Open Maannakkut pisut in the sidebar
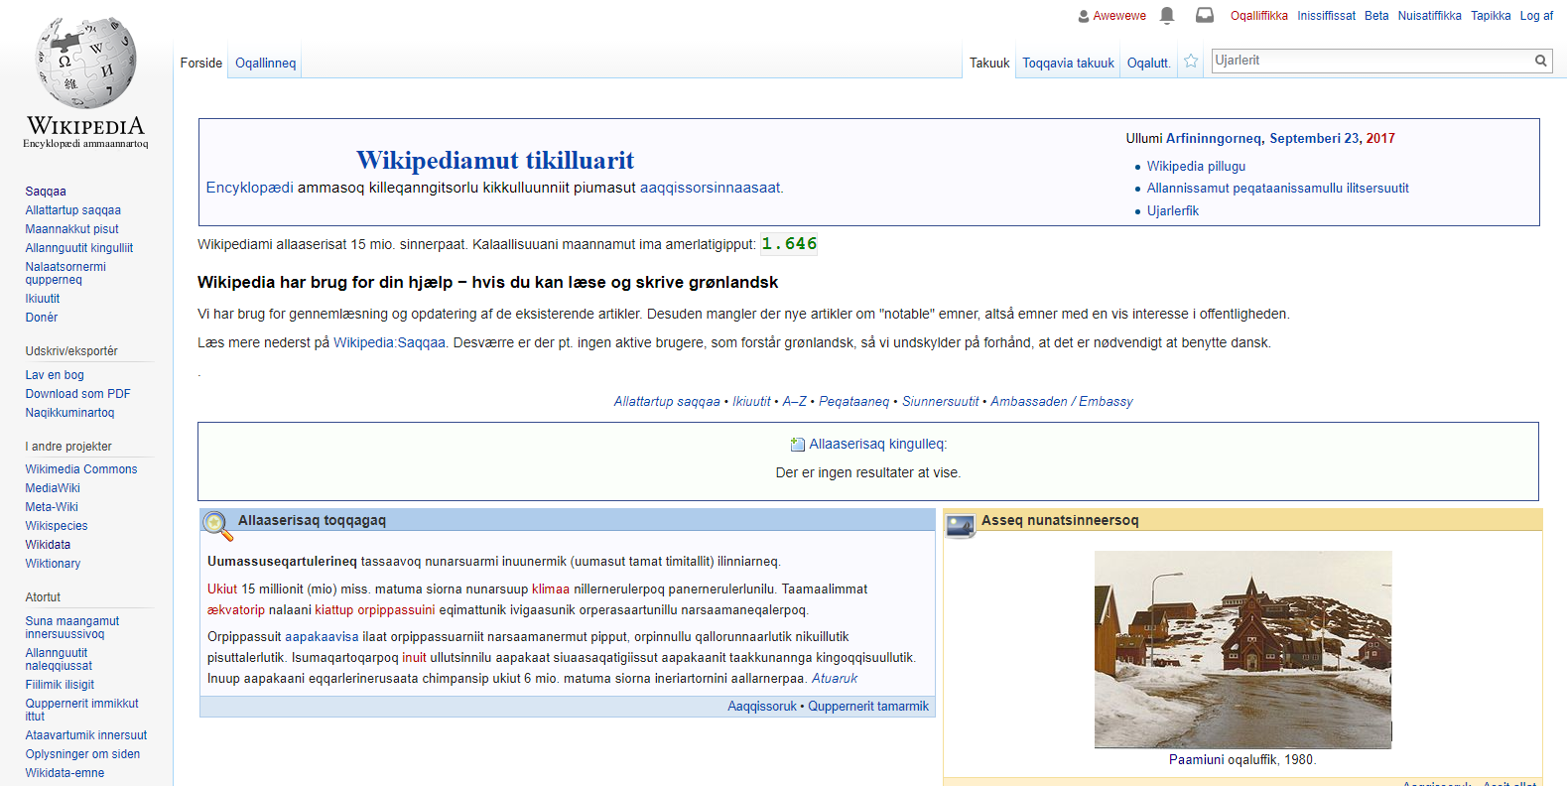The width and height of the screenshot is (1567, 786). point(71,229)
